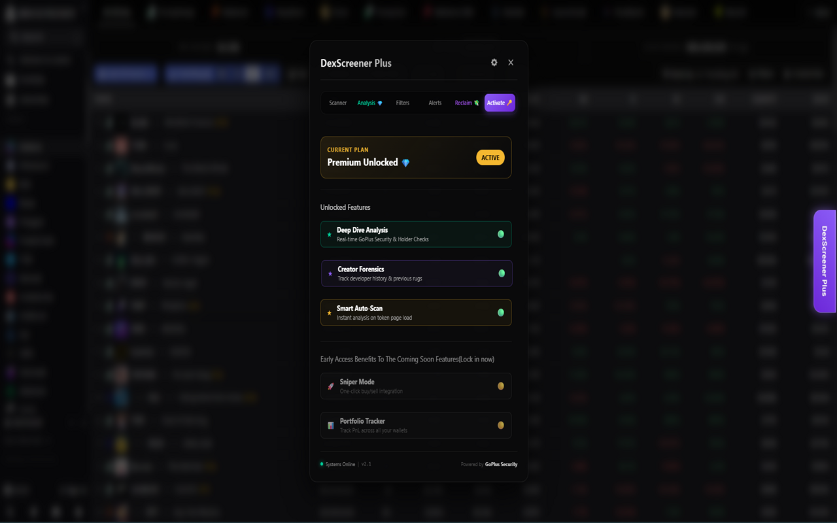Viewport: 837px width, 523px height.
Task: Close the DexScreener Plus popup
Action: tap(511, 63)
